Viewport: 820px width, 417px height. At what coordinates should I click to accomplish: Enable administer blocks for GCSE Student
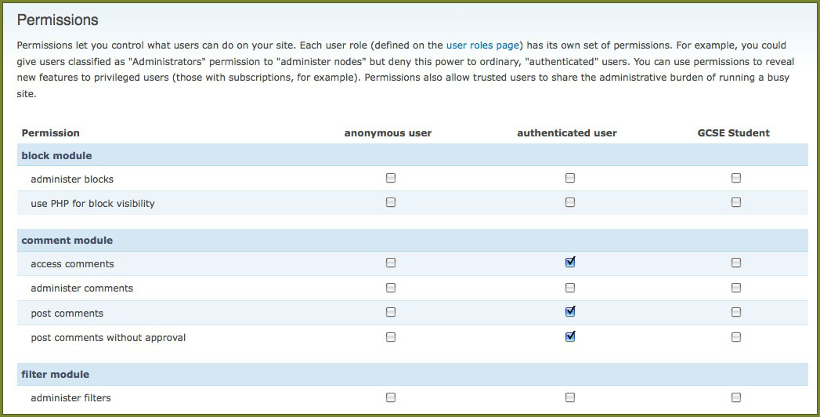[736, 178]
